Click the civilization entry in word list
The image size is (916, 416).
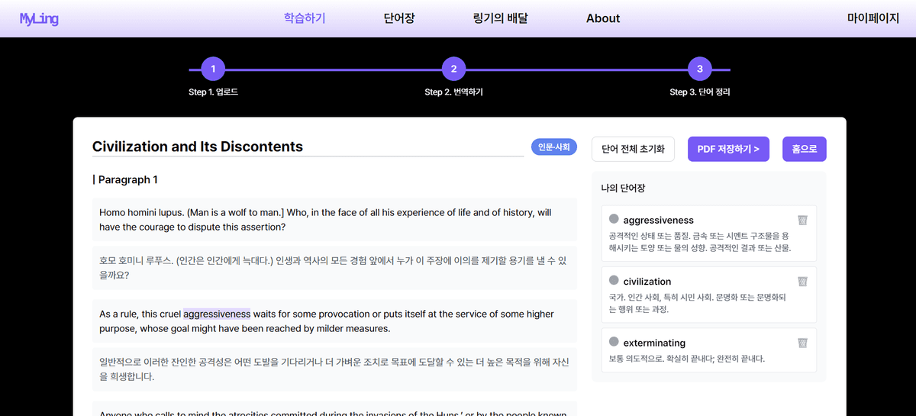click(x=708, y=295)
